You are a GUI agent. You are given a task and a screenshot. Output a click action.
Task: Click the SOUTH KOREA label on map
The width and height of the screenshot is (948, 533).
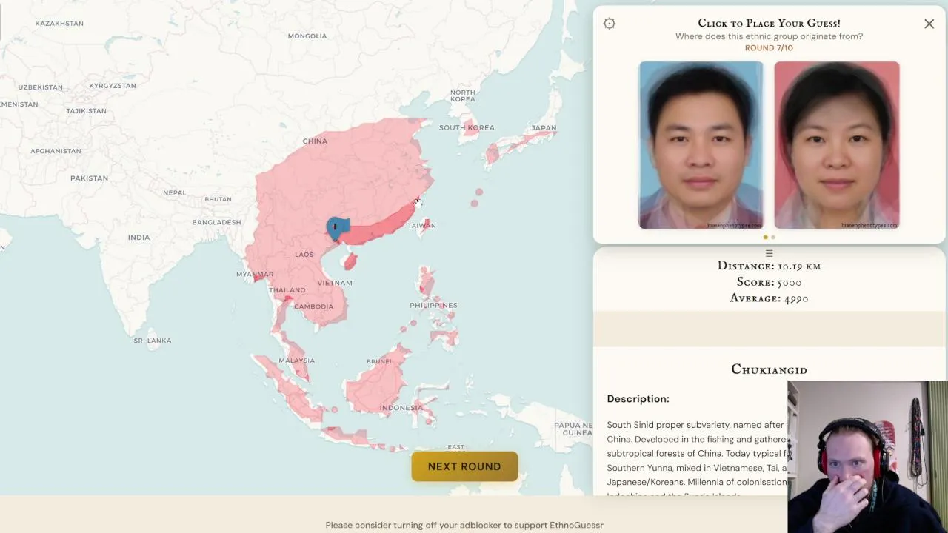point(467,128)
